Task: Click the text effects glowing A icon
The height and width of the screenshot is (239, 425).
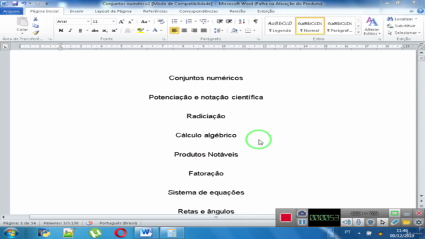Action: pyautogui.click(x=127, y=31)
